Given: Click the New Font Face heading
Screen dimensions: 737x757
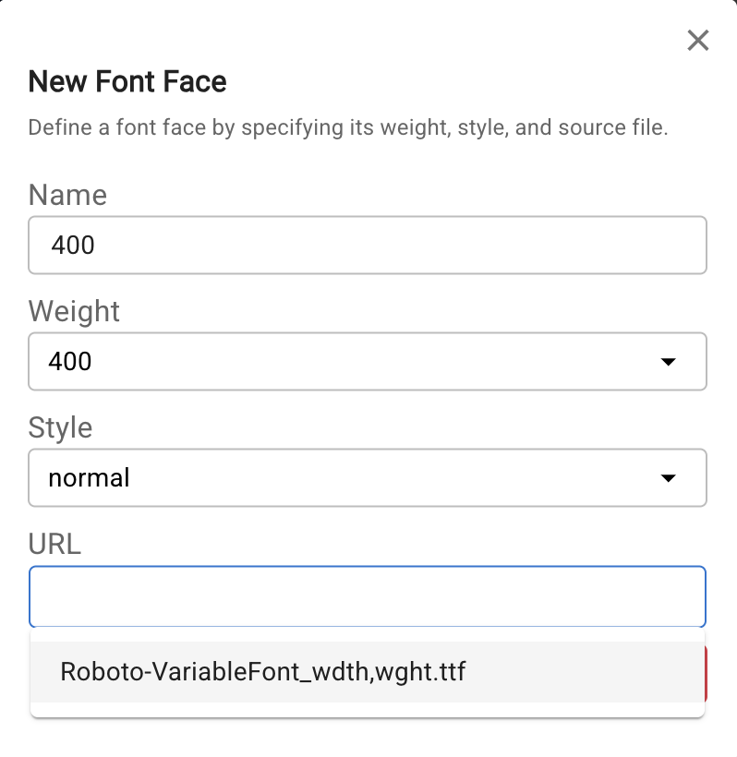Looking at the screenshot, I should [x=127, y=82].
